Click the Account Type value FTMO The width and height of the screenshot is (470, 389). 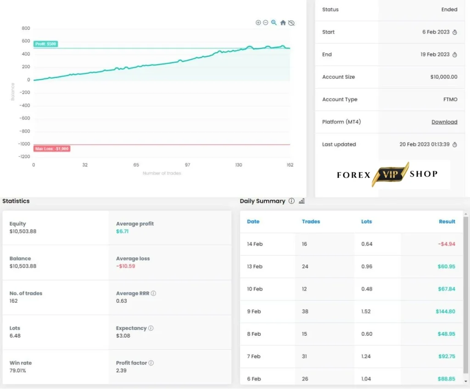(x=450, y=100)
